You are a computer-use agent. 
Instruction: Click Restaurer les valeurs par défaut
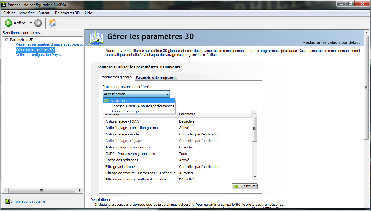[331, 43]
